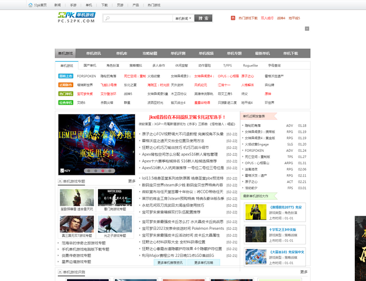
Task: Open the lol13.5 skin article link
Action: pos(182,178)
